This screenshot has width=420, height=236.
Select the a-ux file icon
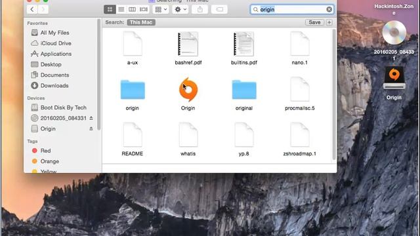133,44
